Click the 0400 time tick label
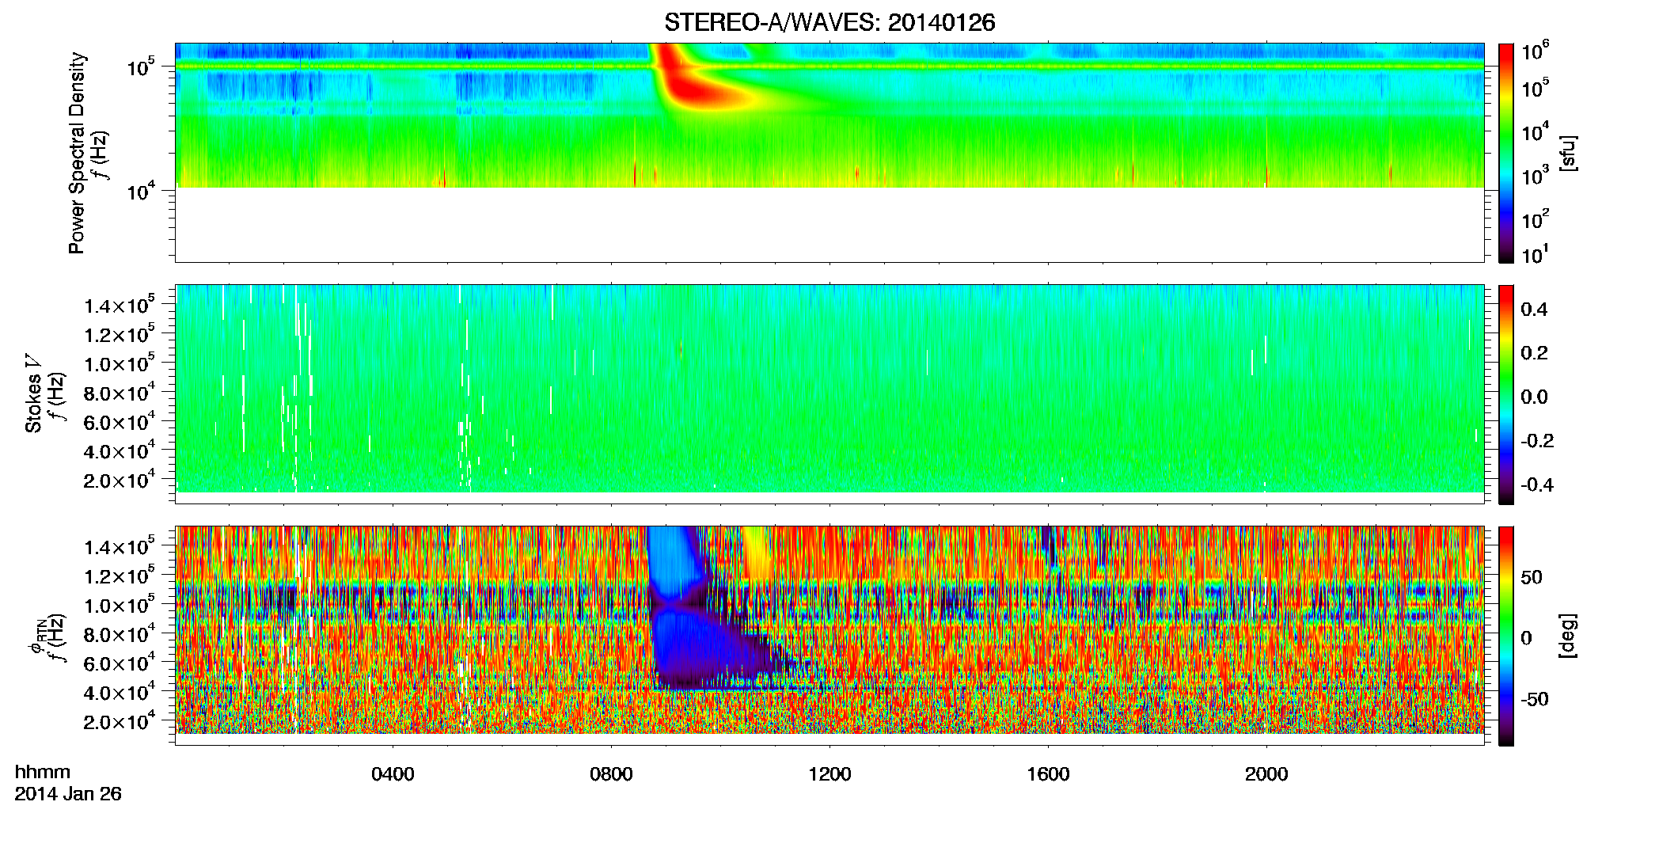The width and height of the screenshot is (1659, 855). 393,774
